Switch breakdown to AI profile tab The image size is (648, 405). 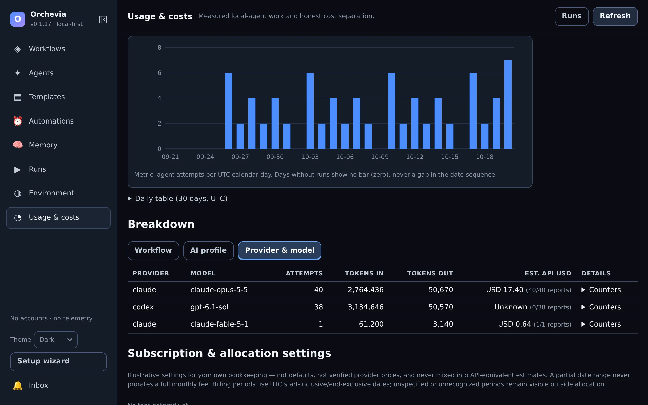pyautogui.click(x=208, y=250)
